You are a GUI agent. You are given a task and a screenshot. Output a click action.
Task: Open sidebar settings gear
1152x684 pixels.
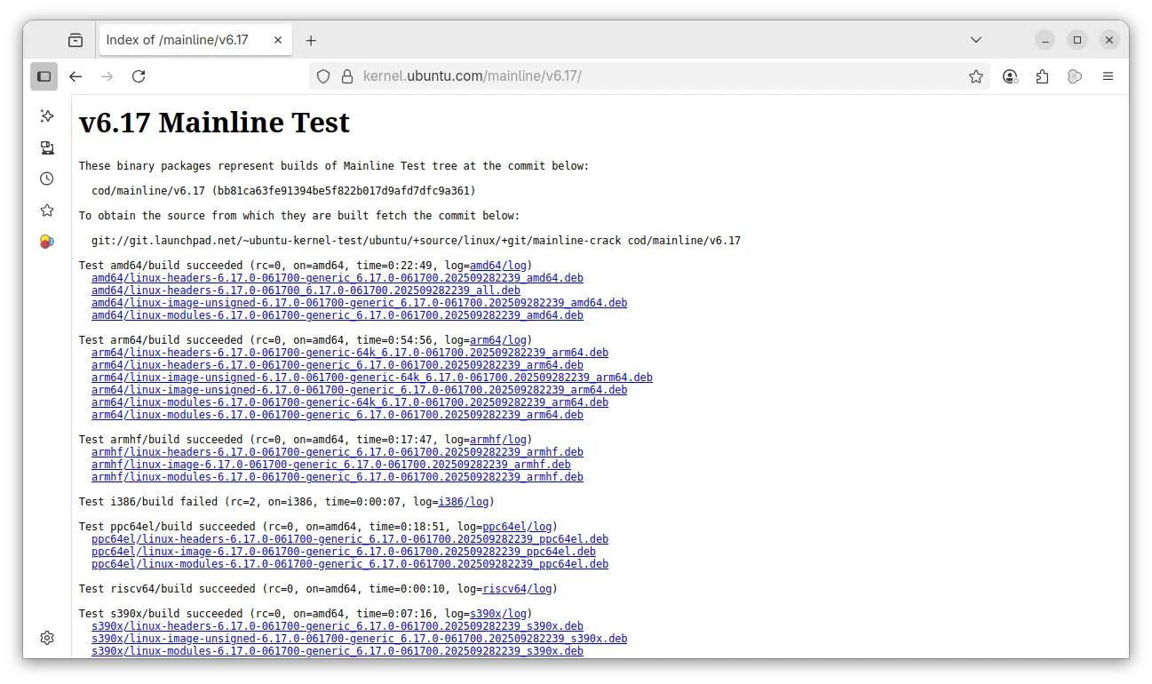47,638
